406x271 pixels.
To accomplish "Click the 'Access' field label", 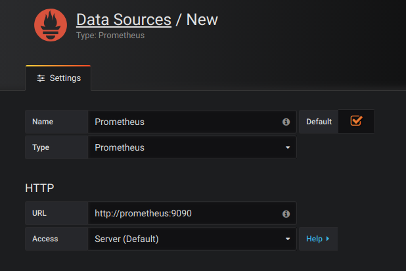I will click(x=45, y=239).
